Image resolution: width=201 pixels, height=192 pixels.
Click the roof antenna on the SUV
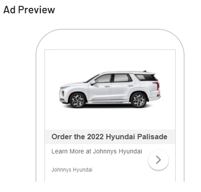tap(145, 71)
